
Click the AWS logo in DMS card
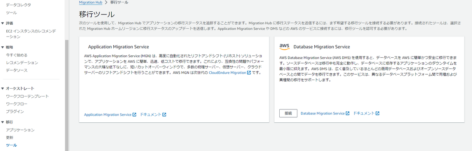(284, 46)
